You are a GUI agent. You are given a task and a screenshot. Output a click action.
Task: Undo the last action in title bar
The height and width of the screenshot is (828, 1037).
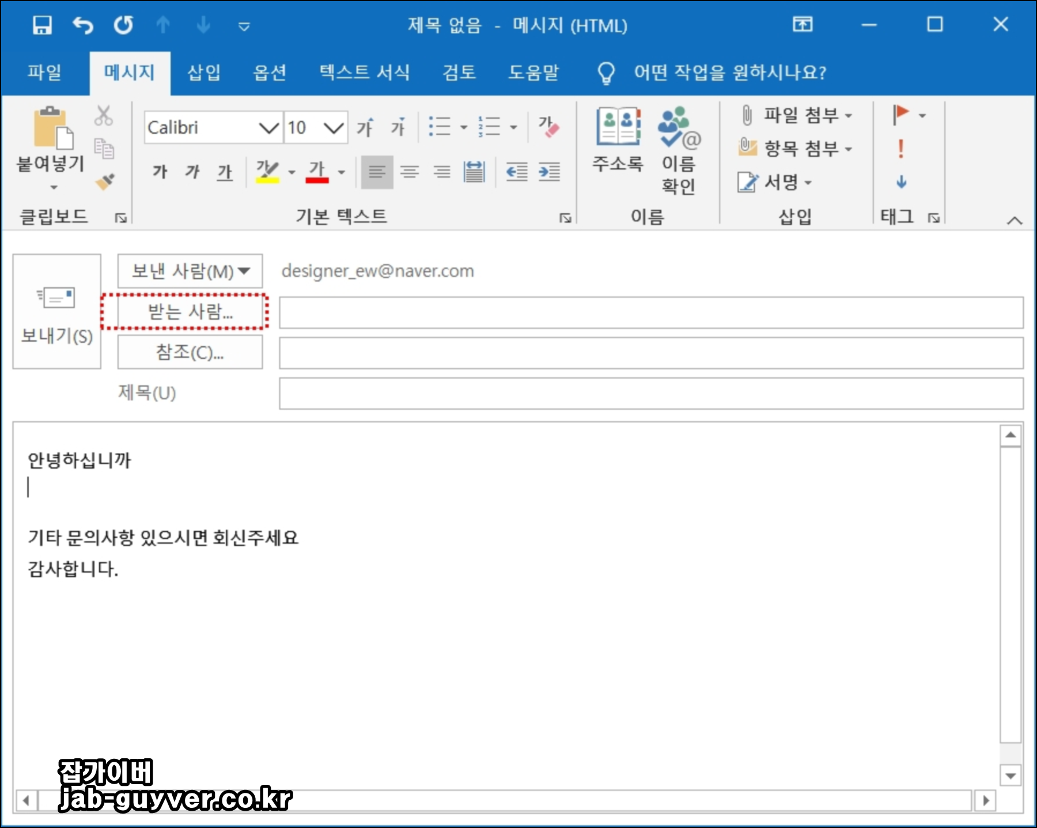coord(82,25)
